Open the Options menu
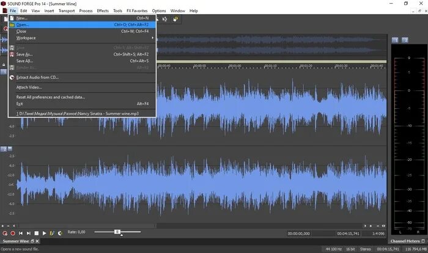This screenshot has width=428, height=253. [x=159, y=10]
